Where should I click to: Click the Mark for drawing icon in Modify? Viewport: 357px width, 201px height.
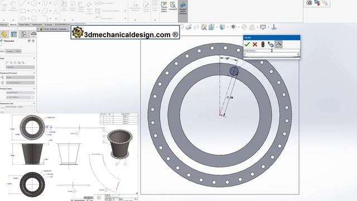[x=278, y=45]
